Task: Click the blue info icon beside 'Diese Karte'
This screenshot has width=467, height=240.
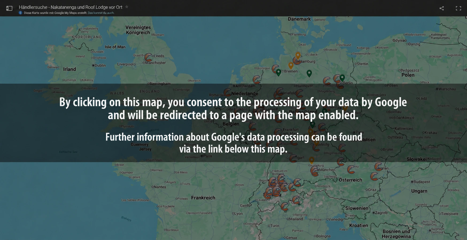Action: 21,13
